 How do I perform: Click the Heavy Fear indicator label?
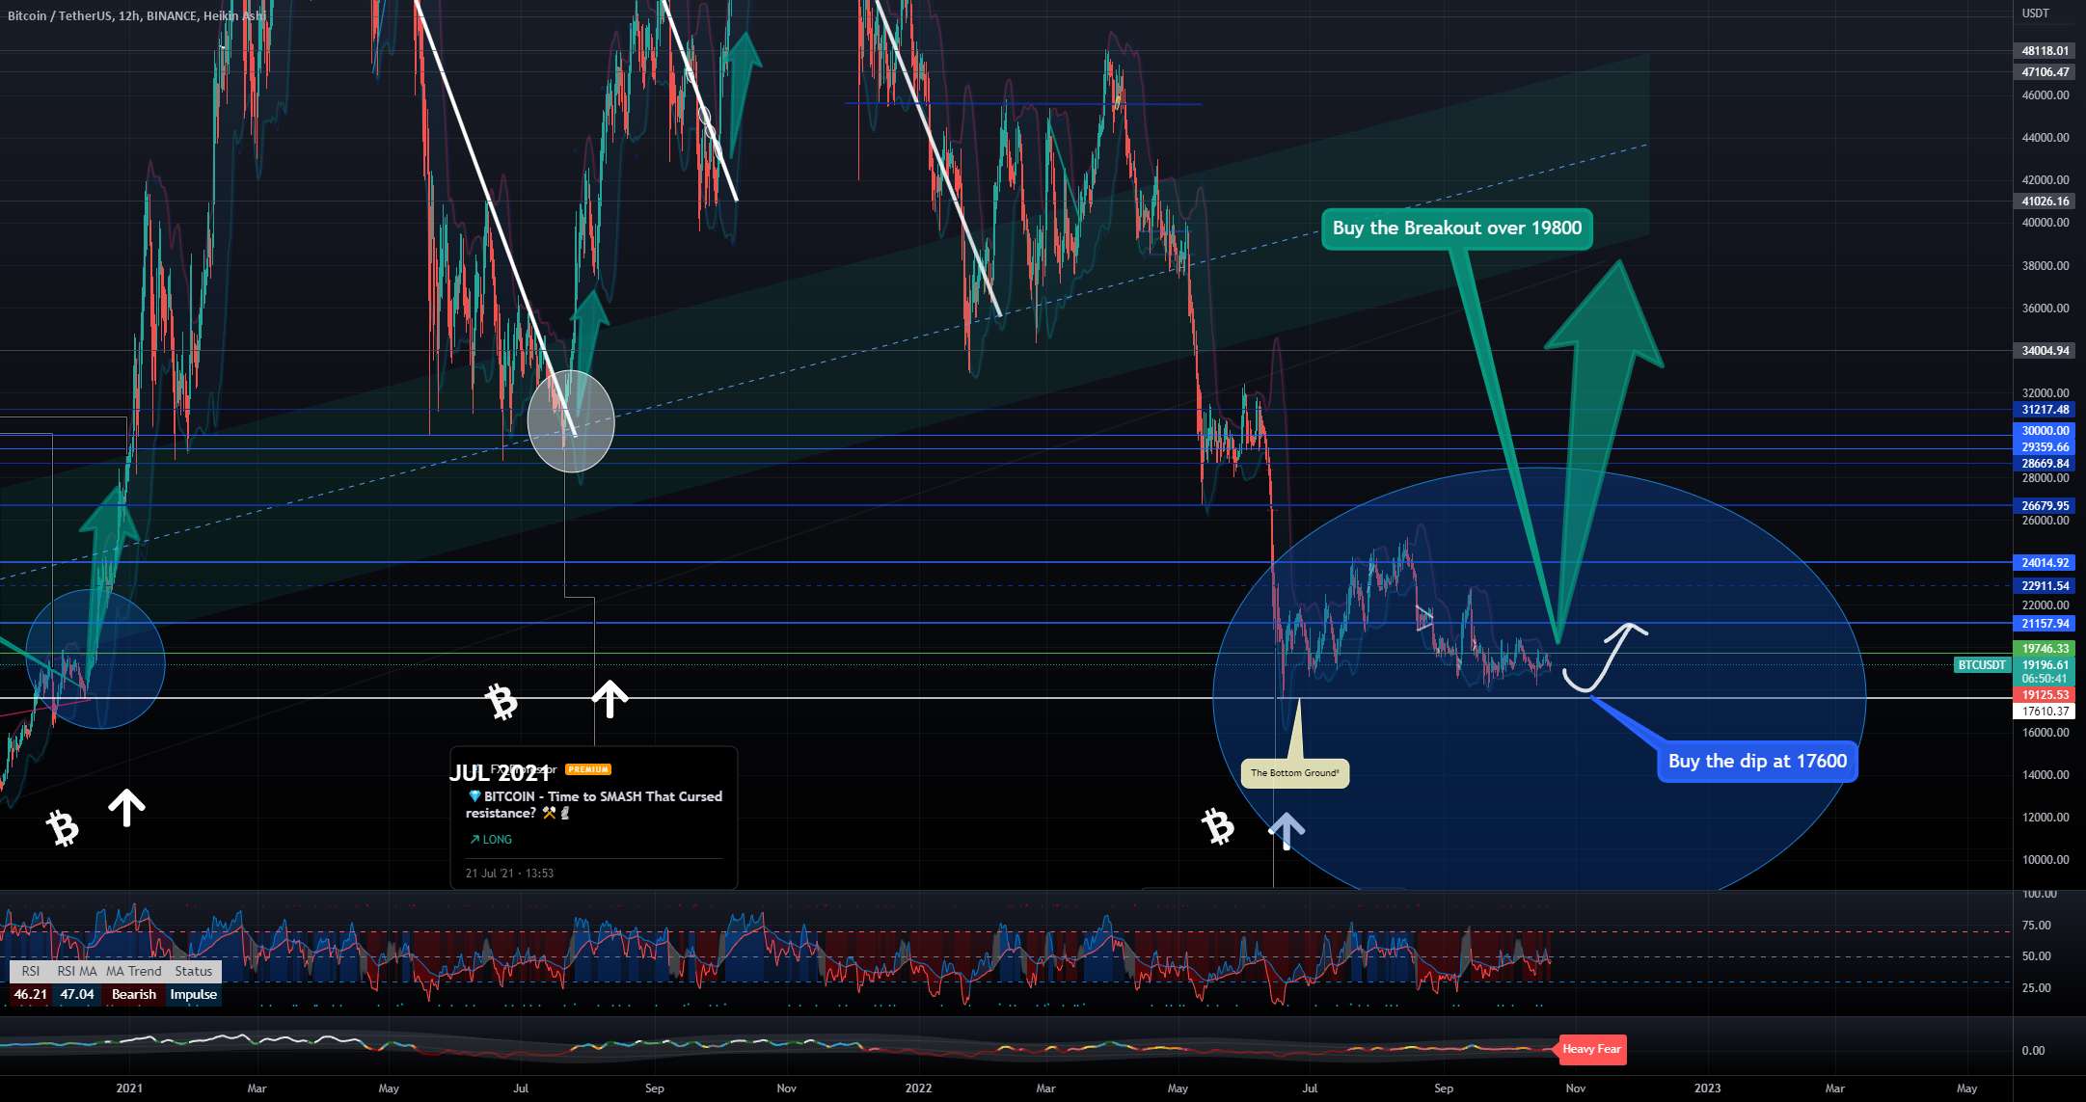(1592, 1050)
